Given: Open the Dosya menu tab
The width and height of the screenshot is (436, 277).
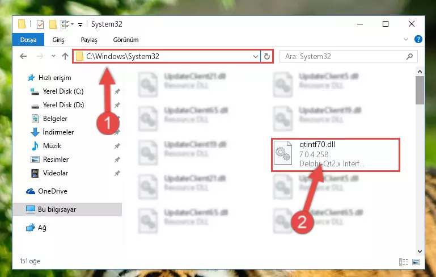Looking at the screenshot, I should point(28,40).
